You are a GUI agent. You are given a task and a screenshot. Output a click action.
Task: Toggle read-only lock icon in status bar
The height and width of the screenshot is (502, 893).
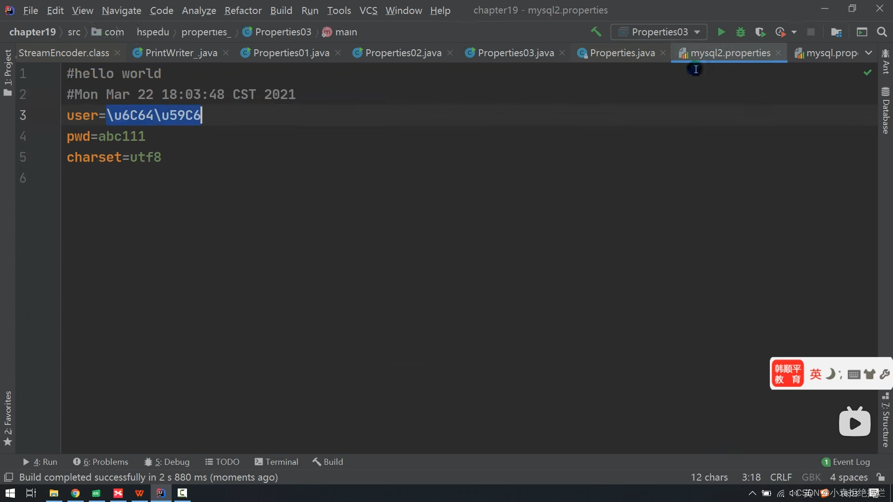880,477
